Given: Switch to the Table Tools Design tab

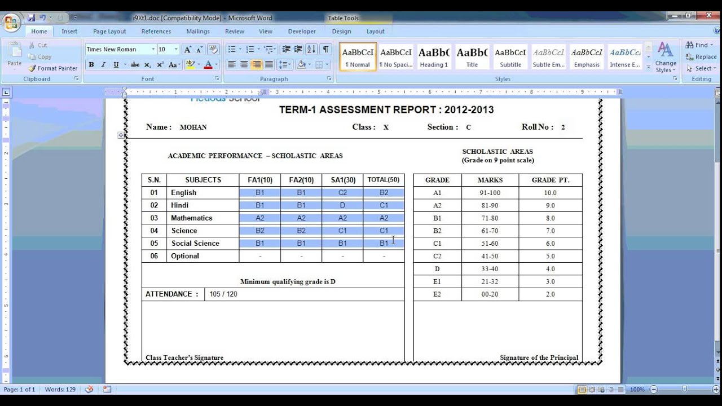Looking at the screenshot, I should [x=341, y=32].
